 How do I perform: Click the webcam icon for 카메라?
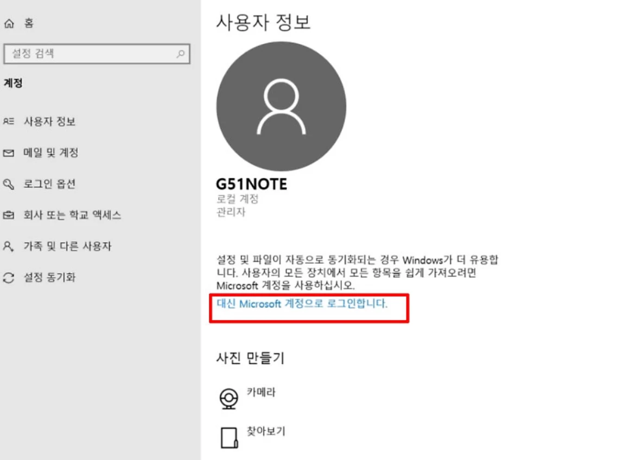tap(229, 399)
